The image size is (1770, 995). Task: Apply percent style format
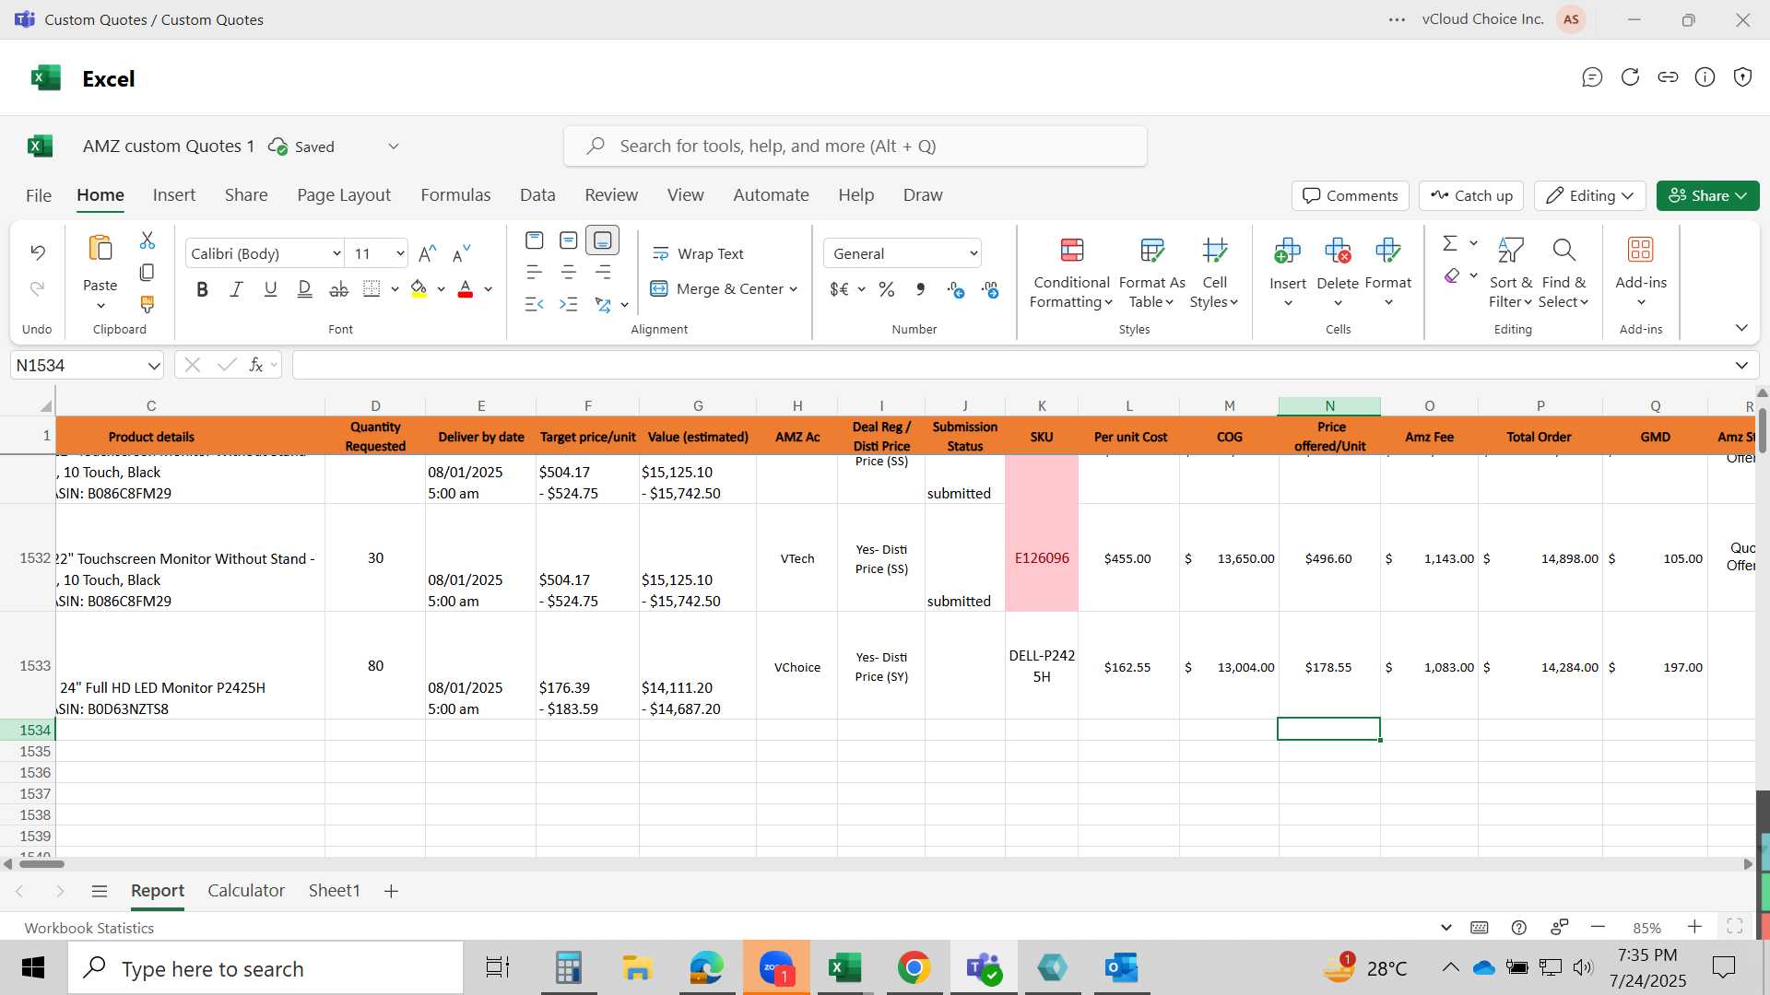(887, 289)
